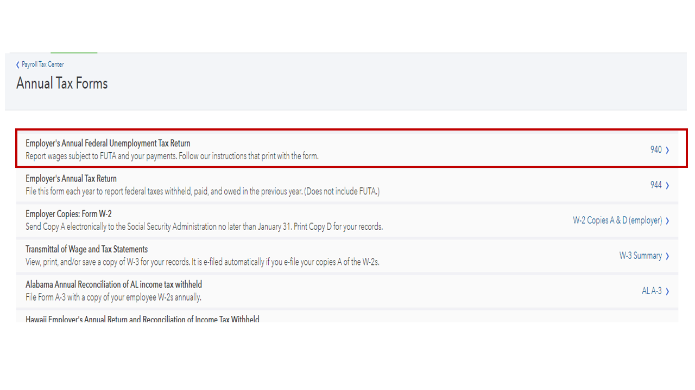The width and height of the screenshot is (695, 390).
Task: Click the back arrow beside Payroll Tax Center
Action: click(x=18, y=64)
